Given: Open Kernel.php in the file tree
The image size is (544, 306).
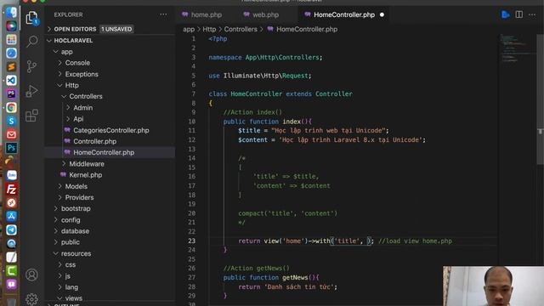Looking at the screenshot, I should click(x=85, y=175).
